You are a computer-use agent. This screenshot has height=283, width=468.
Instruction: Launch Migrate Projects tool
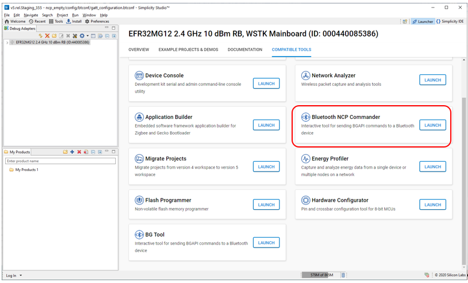[x=266, y=166]
